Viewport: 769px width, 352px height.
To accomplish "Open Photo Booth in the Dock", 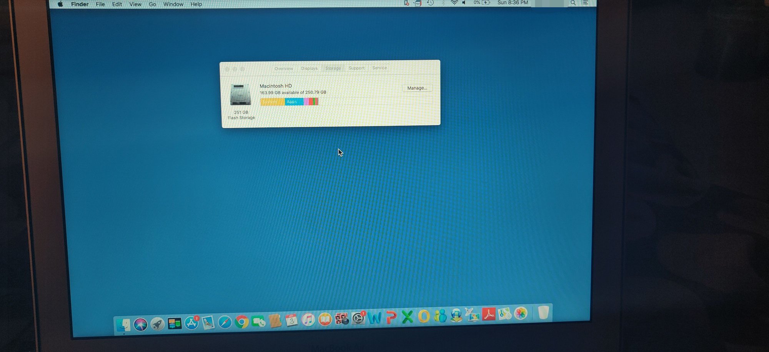I will coord(341,319).
